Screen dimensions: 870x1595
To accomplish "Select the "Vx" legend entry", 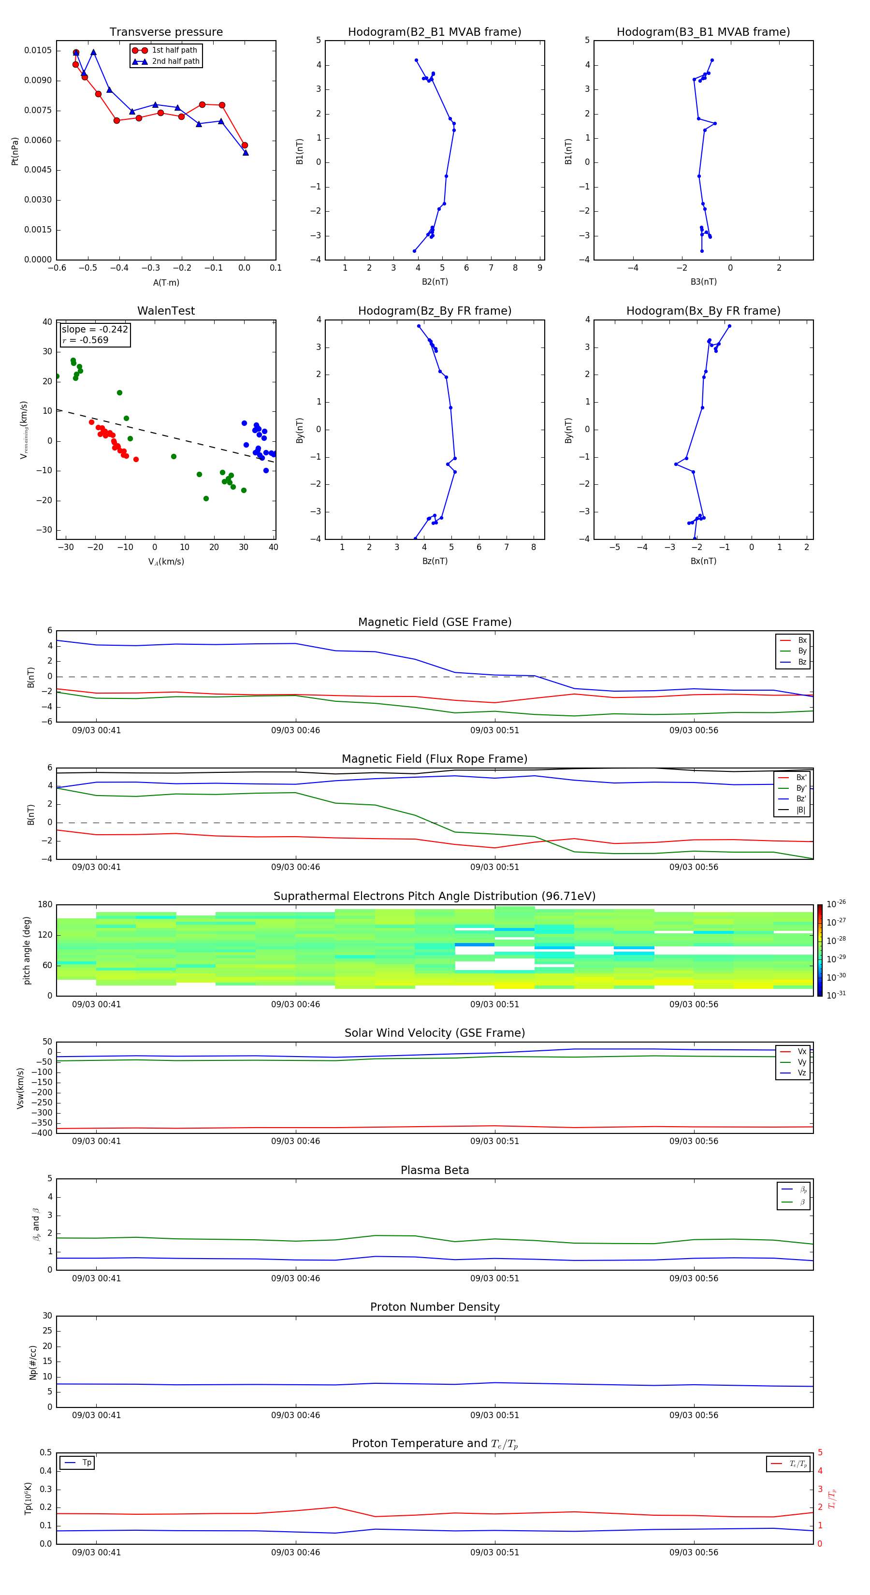I will pos(793,1051).
